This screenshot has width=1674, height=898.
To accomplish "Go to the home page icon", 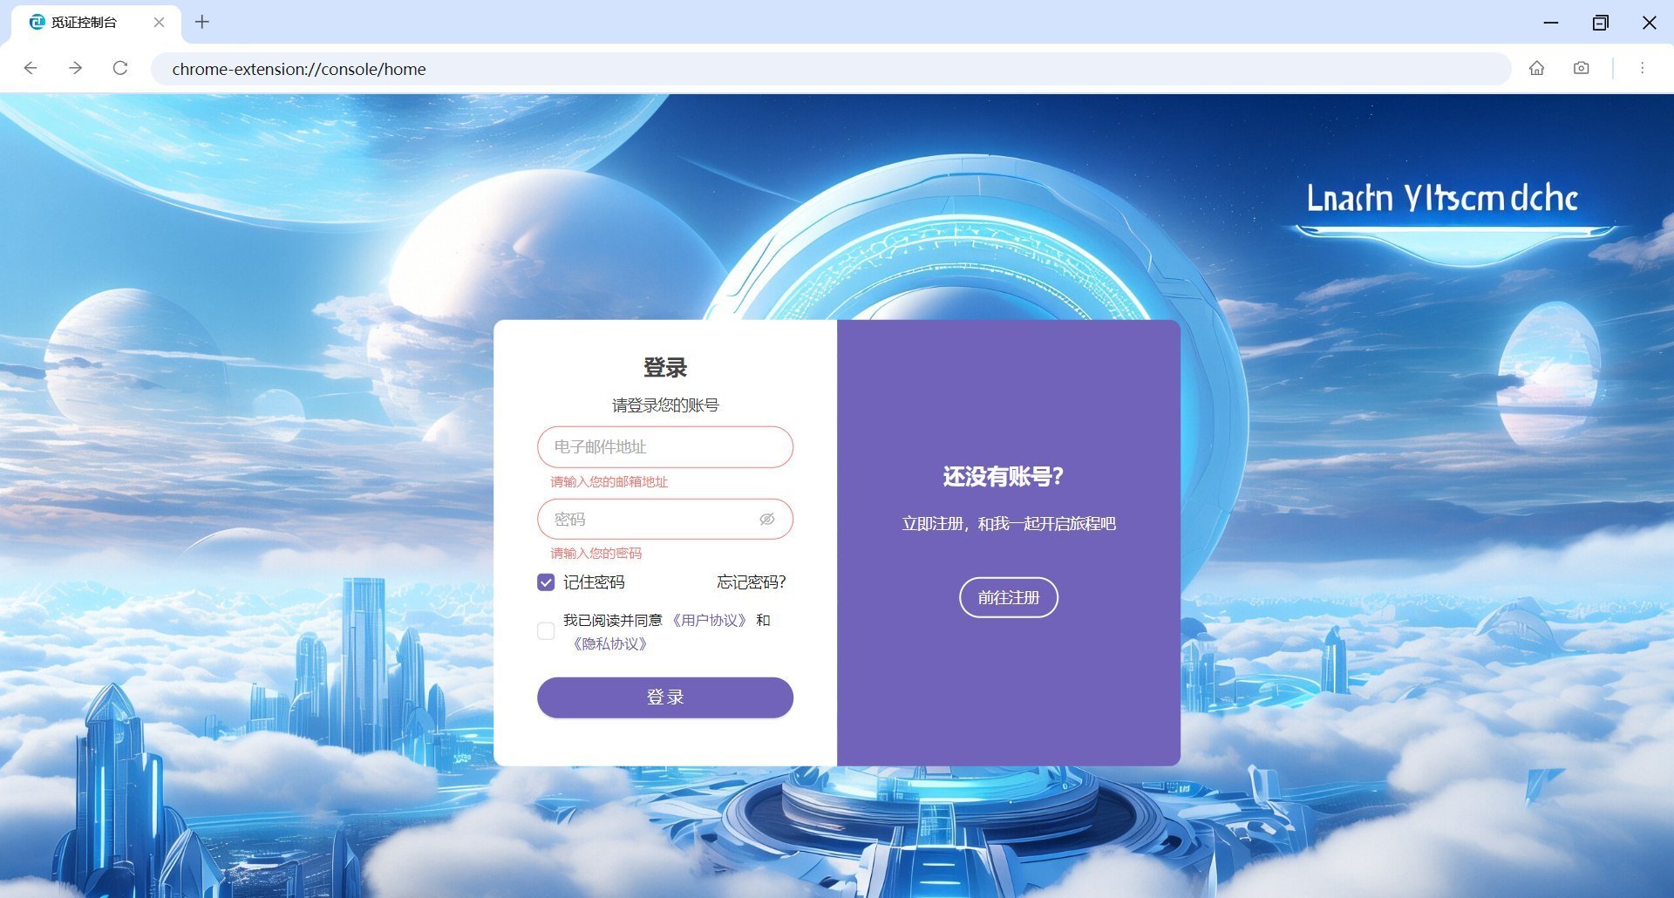I will coord(1536,68).
